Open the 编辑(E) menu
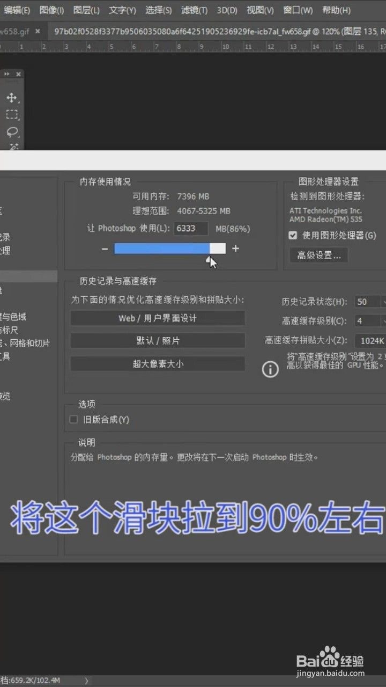This screenshot has height=687, width=386. 16,10
